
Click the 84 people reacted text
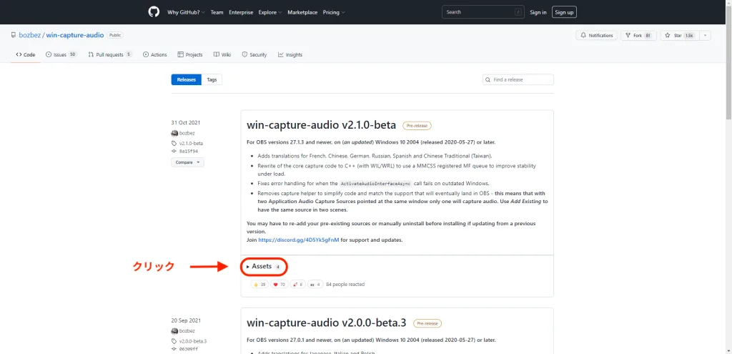345,284
